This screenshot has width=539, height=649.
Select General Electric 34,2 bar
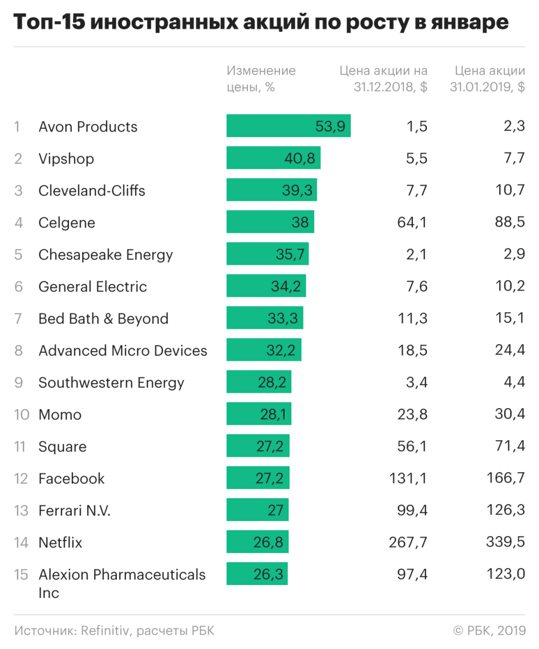[x=266, y=285]
